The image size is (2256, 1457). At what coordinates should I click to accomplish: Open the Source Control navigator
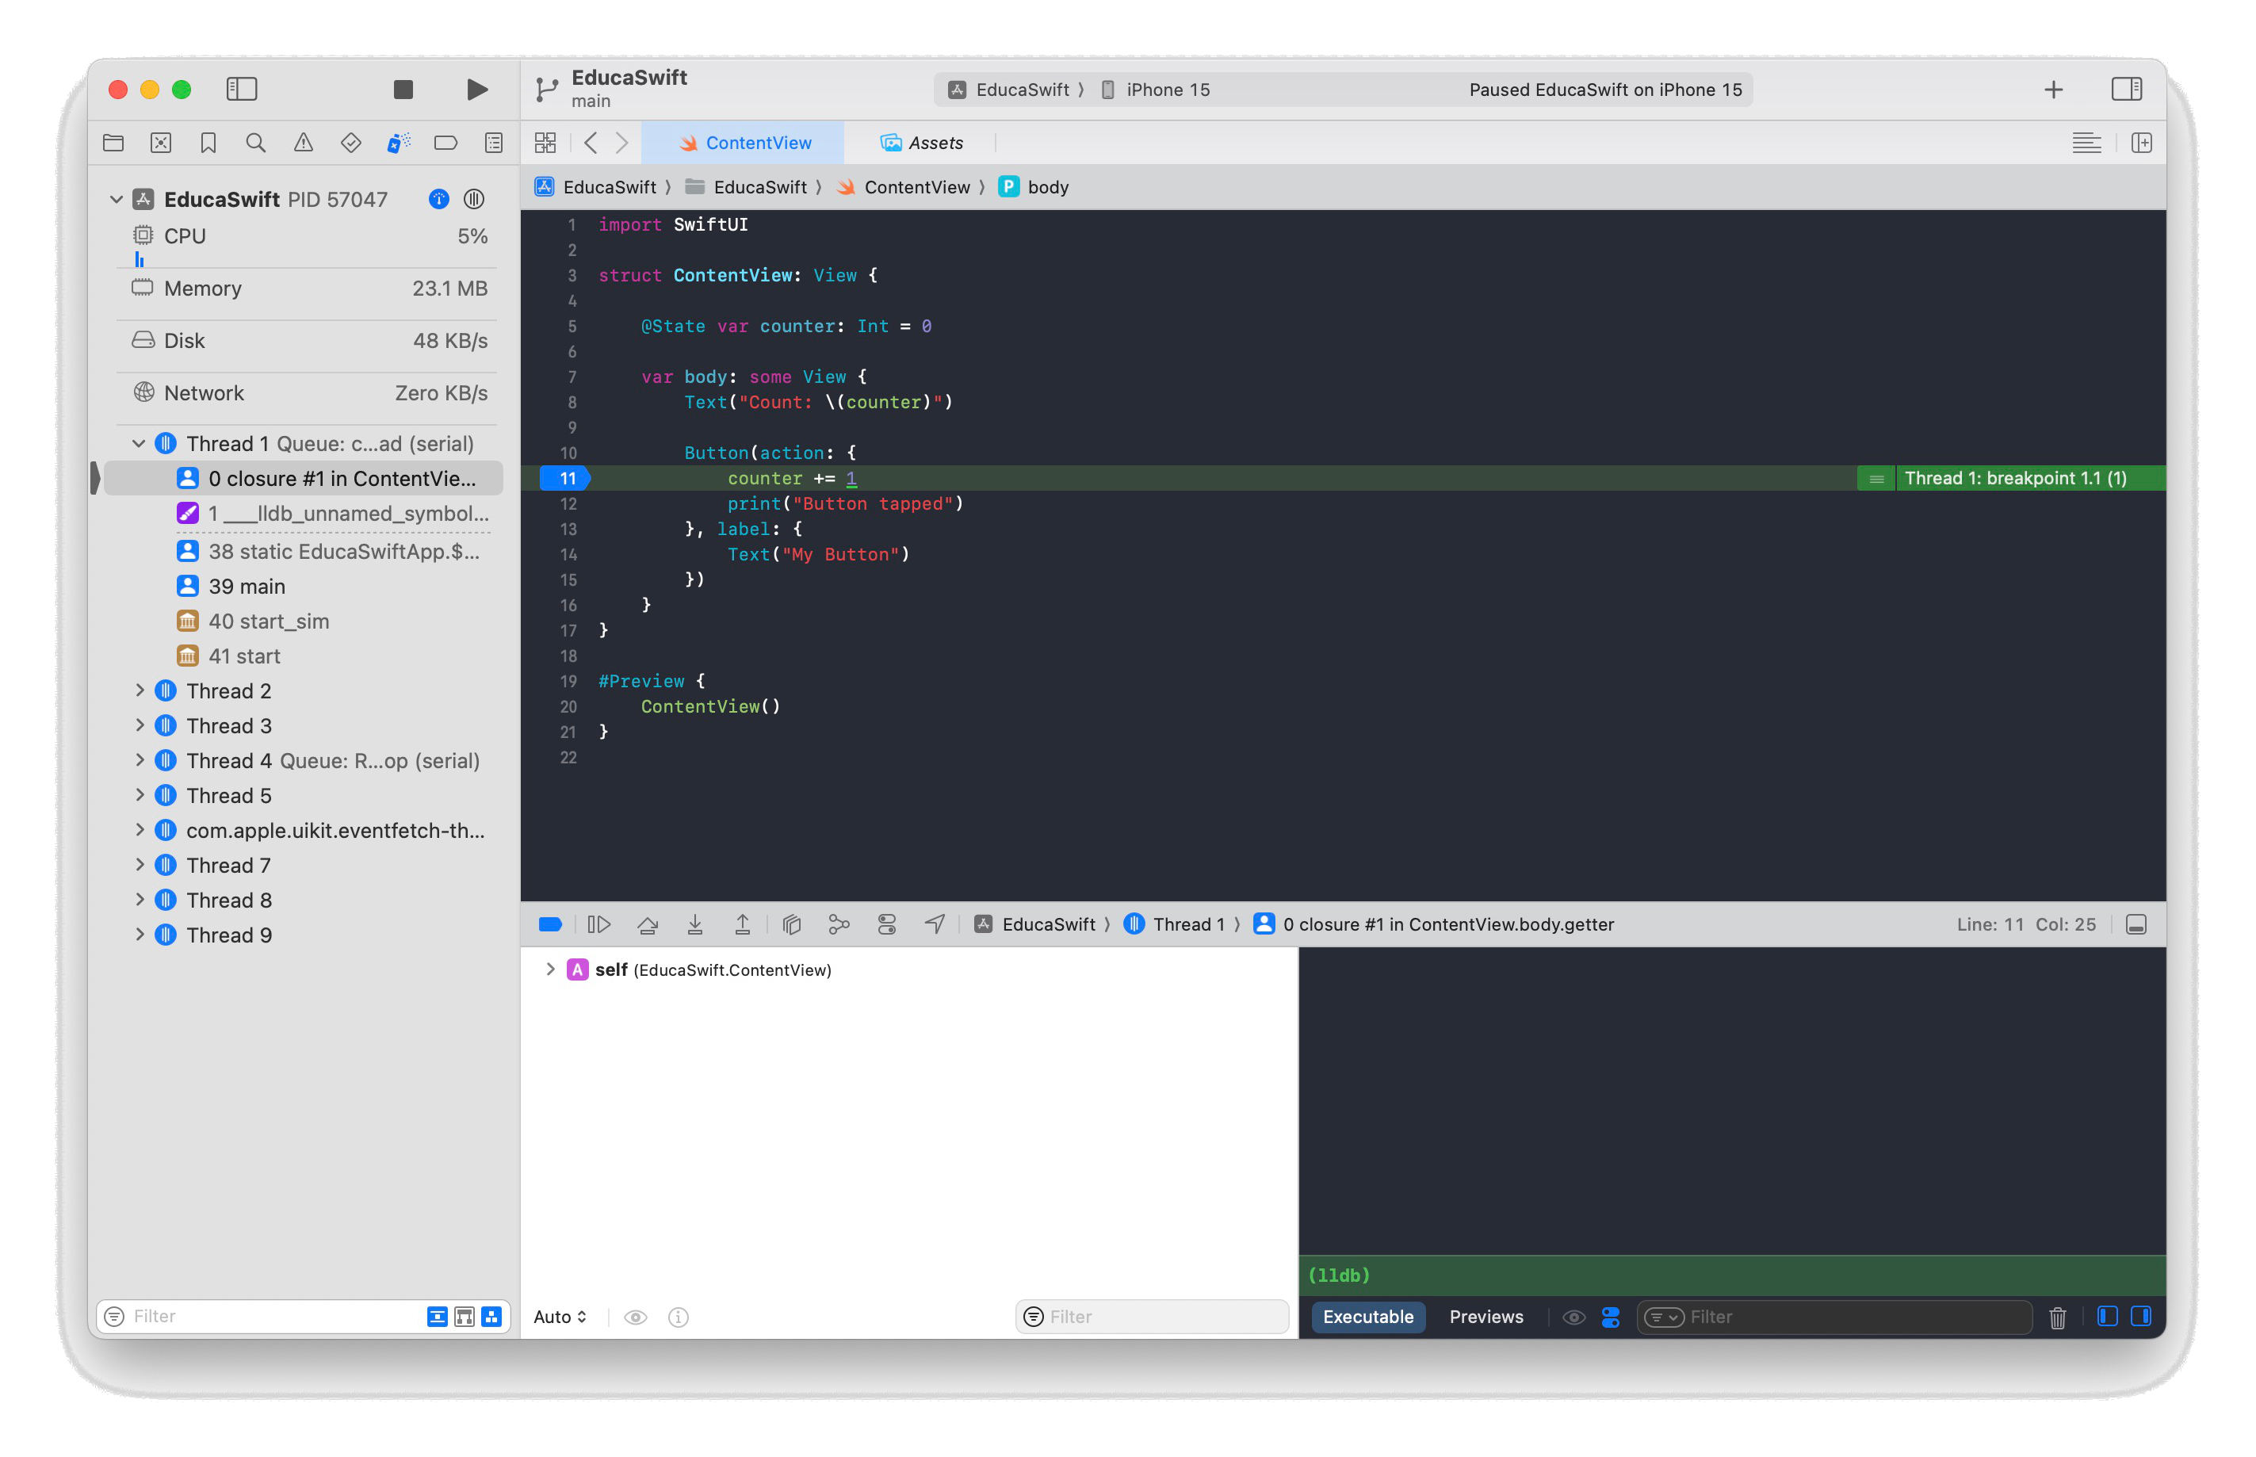[x=161, y=143]
